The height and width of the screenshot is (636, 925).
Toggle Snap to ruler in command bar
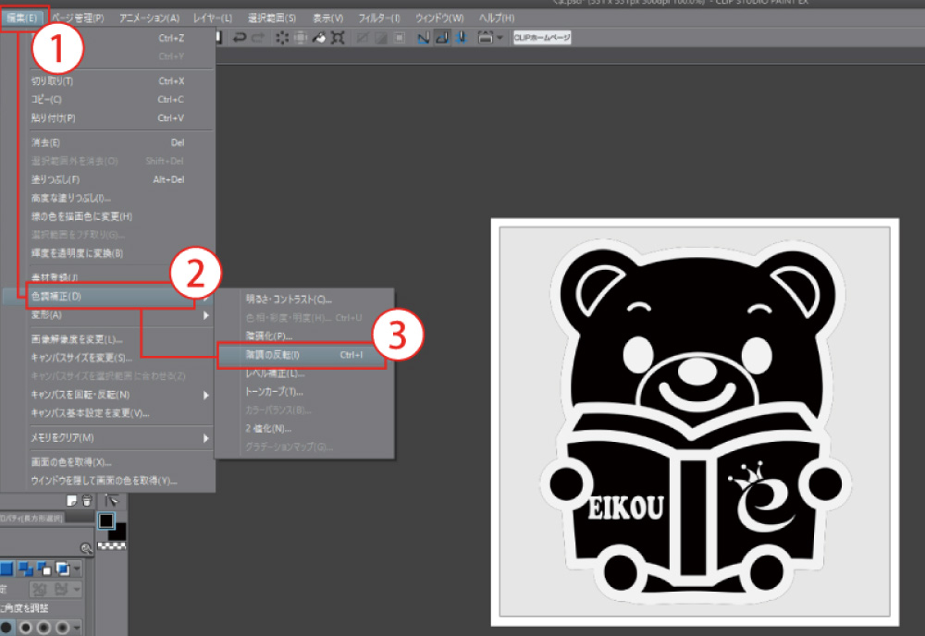click(424, 38)
